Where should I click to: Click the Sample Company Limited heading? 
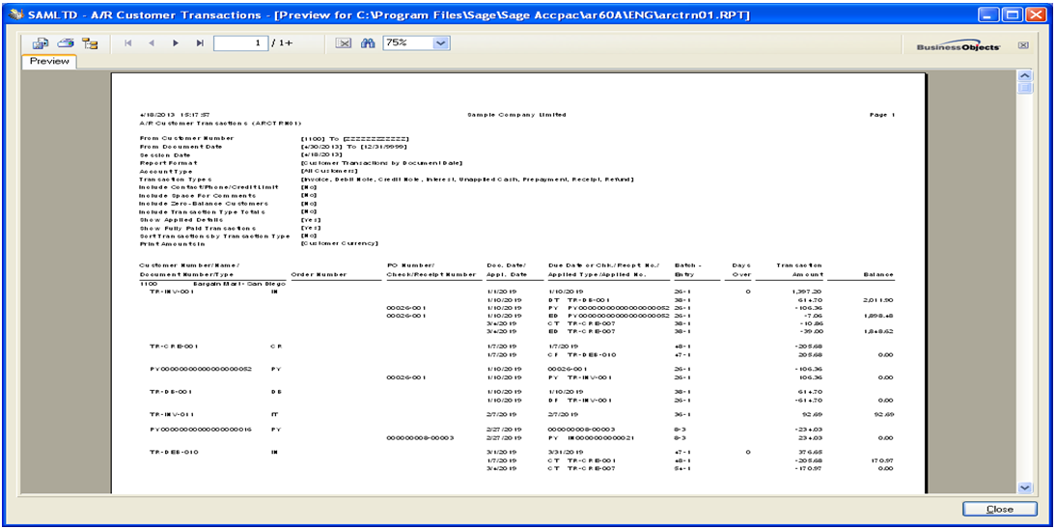pos(516,115)
